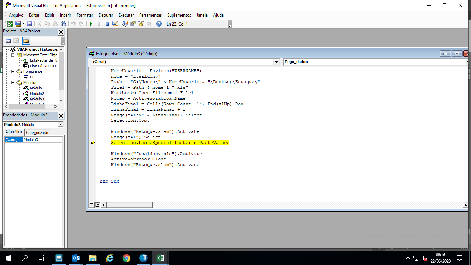The width and height of the screenshot is (471, 265).
Task: Click the Insert UserForm toolbar icon
Action: [18, 24]
